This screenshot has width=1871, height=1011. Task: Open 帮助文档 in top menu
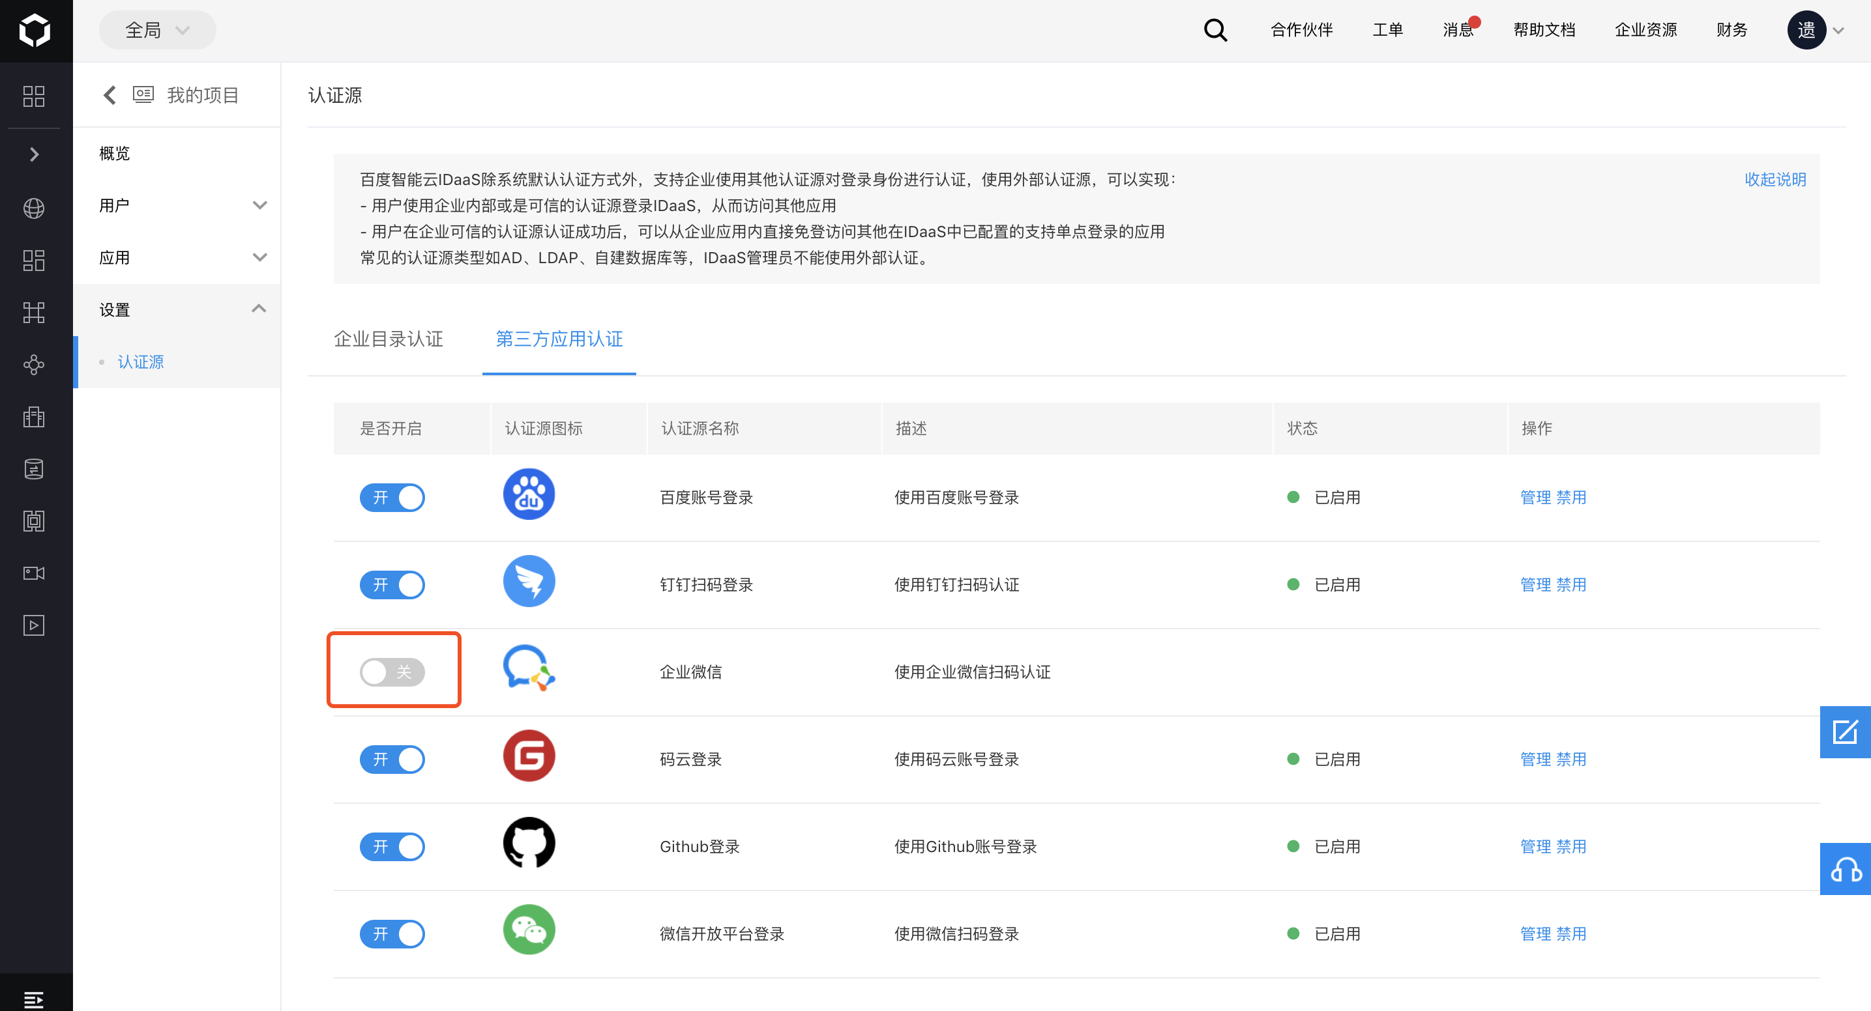click(1544, 30)
